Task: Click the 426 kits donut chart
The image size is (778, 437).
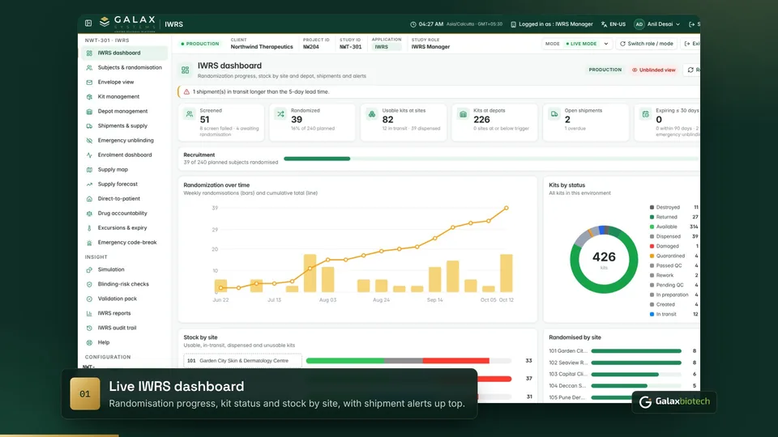Action: 604,259
